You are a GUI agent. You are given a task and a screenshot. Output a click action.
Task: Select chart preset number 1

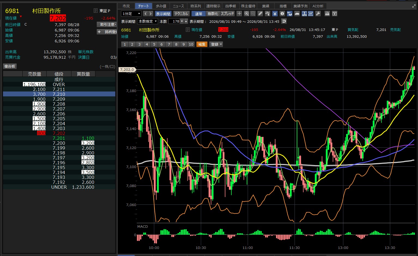[125, 44]
